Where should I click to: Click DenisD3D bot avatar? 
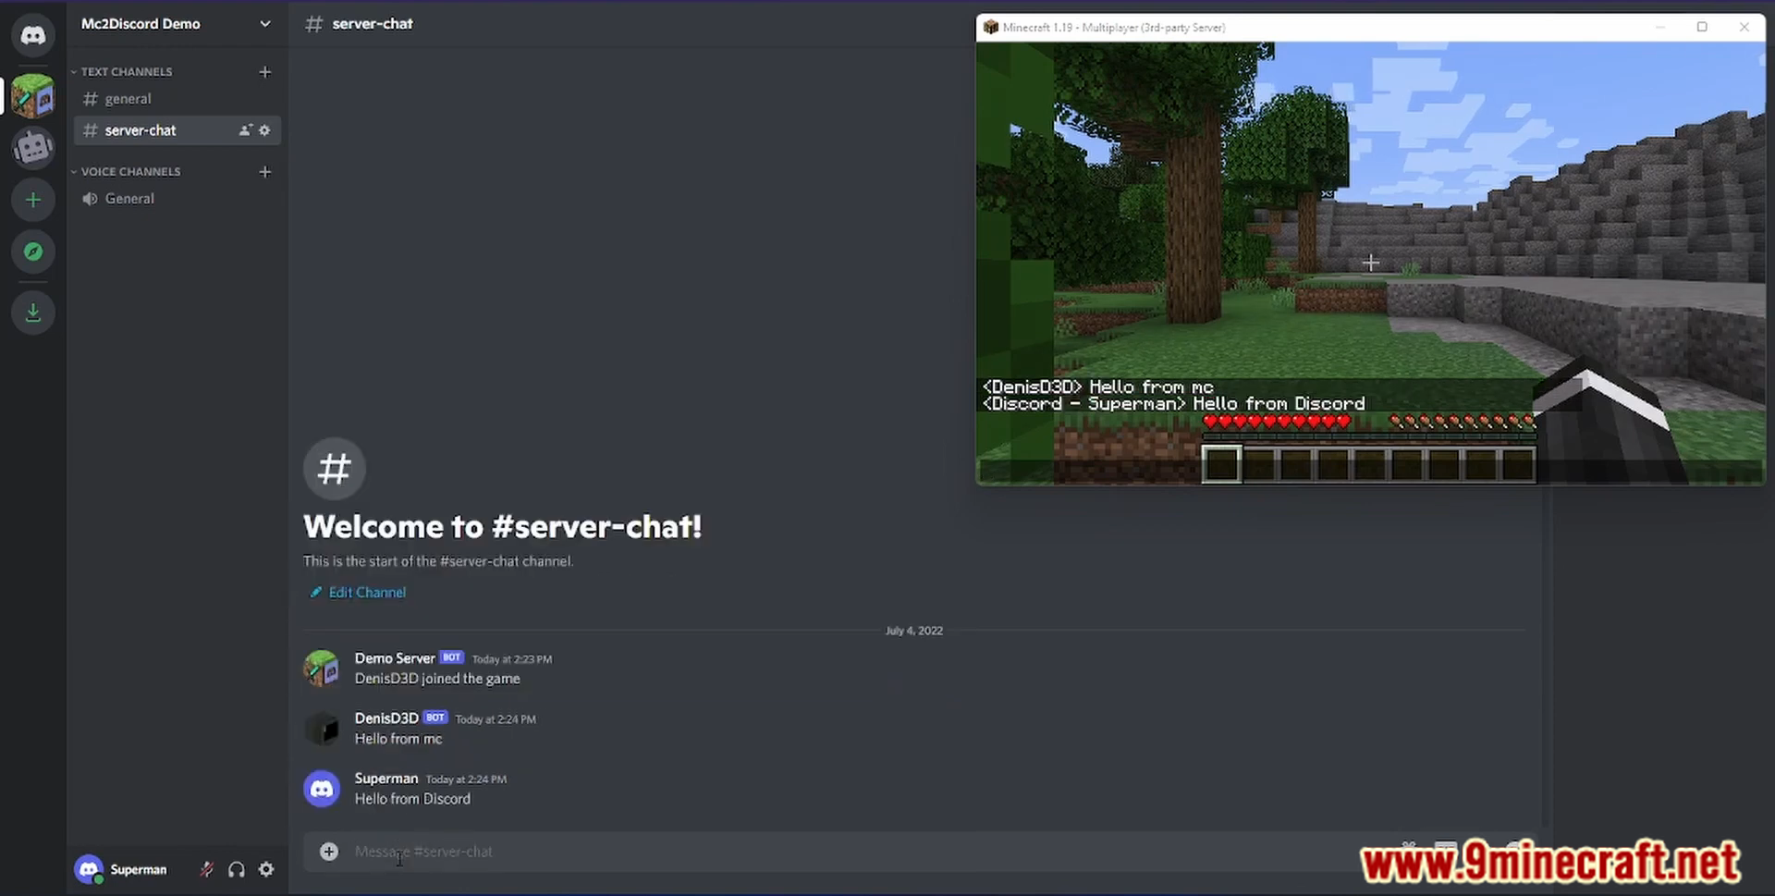(x=322, y=729)
